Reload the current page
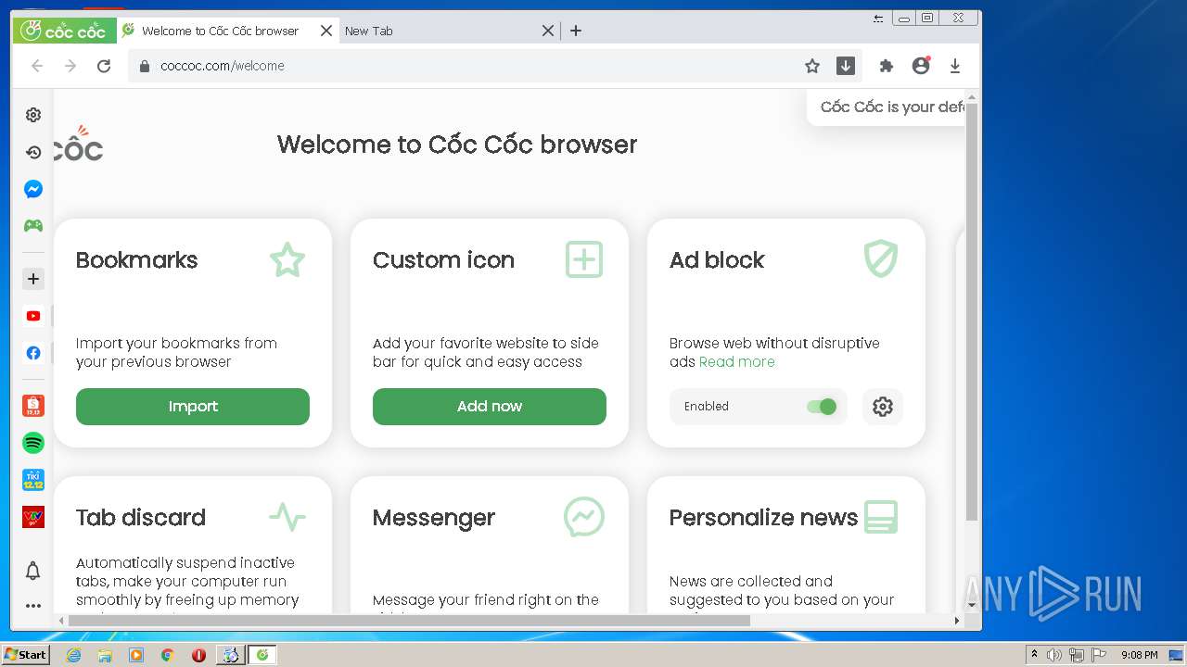Screen dimensions: 1187x667 tap(104, 66)
